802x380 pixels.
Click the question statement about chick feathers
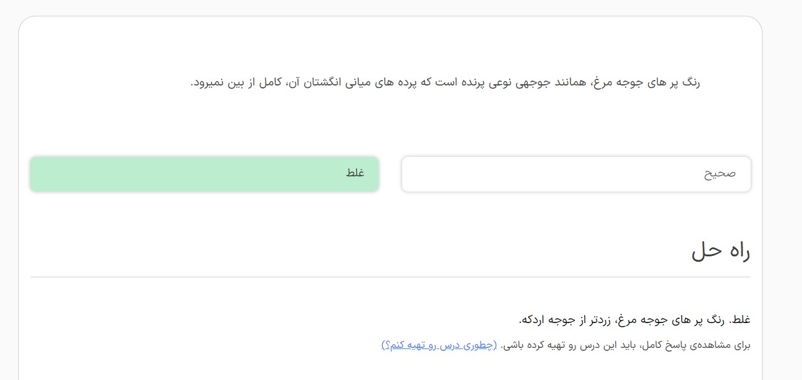point(445,82)
